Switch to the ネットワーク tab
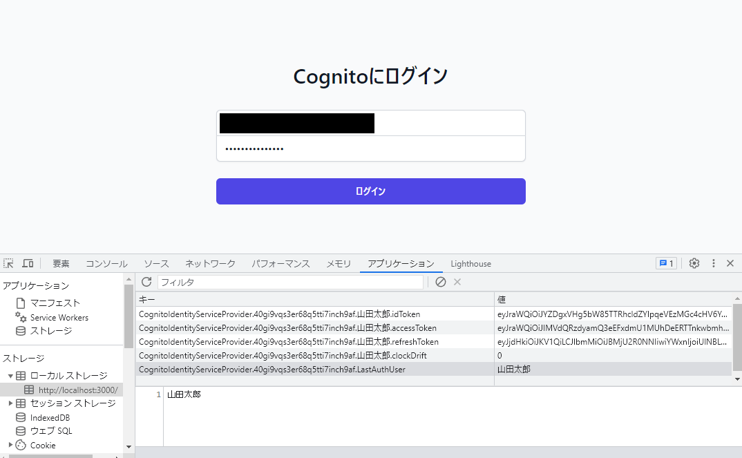The width and height of the screenshot is (742, 458). 210,263
